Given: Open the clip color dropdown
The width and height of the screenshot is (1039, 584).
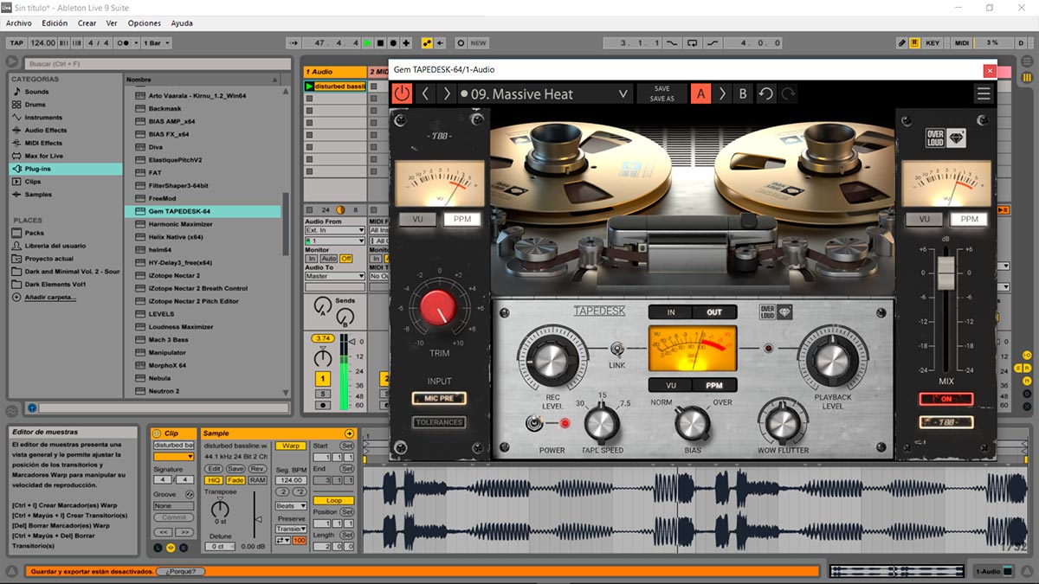Looking at the screenshot, I should 173,457.
